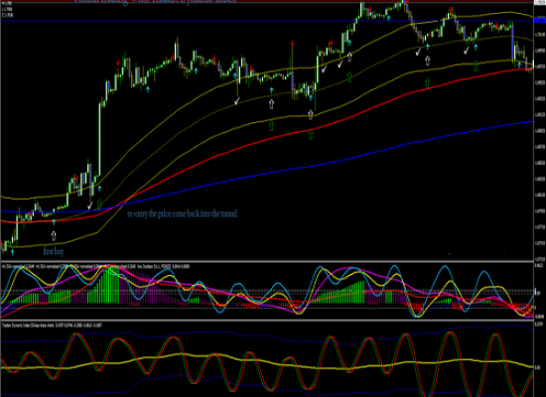The image size is (546, 397).
Task: Select the green hollow arrow at the red-blue line crossover
Action: (99, 203)
